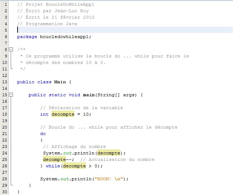This screenshot has height=195, width=233.
Task: Click 'System' on line 28
Action: point(49,179)
